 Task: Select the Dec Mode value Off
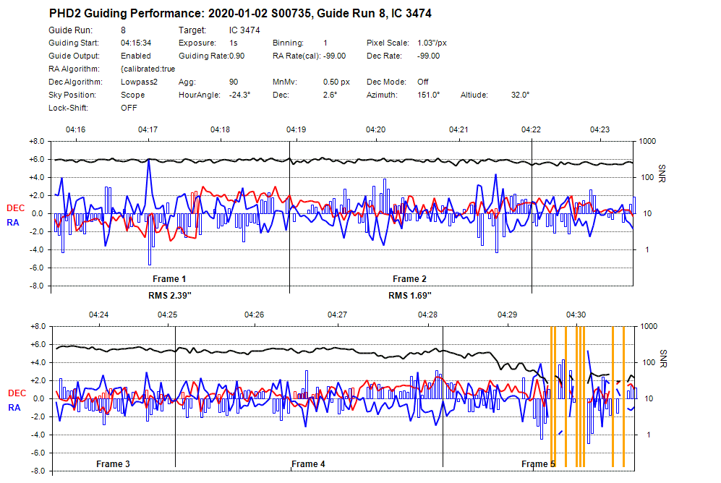tap(422, 82)
